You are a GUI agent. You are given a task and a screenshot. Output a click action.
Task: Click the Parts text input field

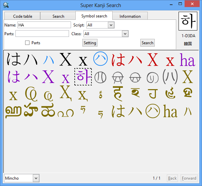42,34
